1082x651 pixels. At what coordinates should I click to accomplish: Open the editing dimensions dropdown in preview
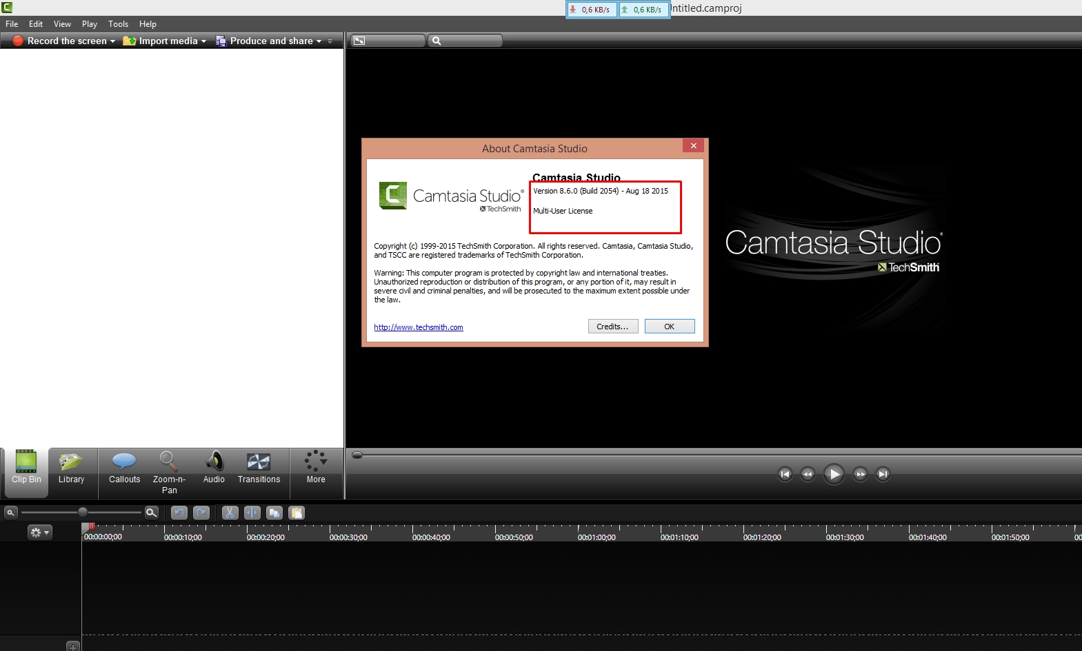[x=387, y=41]
